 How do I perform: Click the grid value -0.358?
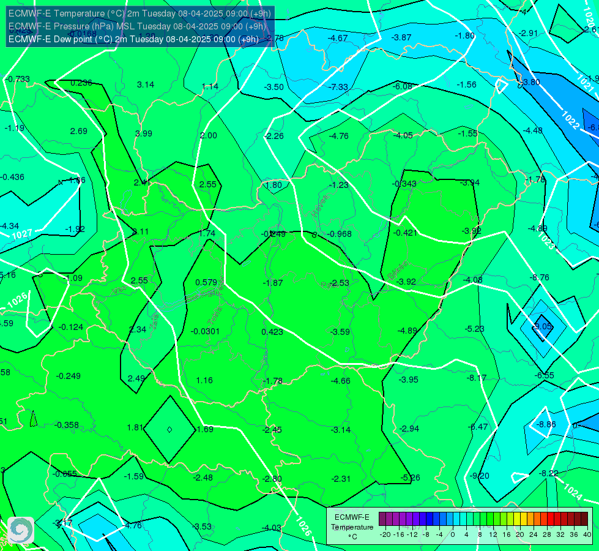coord(67,425)
